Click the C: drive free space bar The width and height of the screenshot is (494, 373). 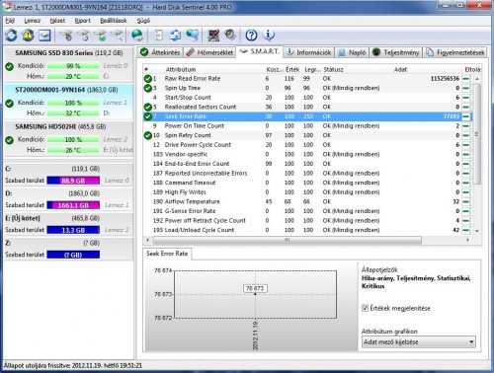click(x=73, y=181)
